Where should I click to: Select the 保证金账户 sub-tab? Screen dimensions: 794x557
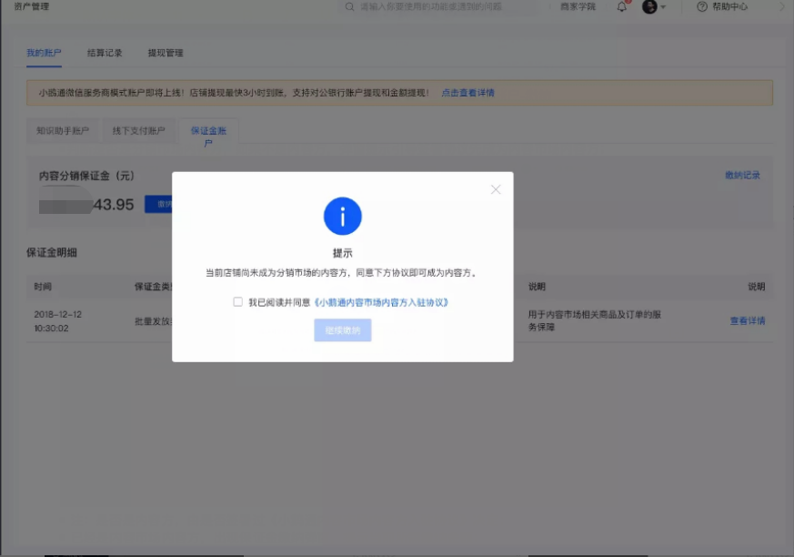point(208,137)
